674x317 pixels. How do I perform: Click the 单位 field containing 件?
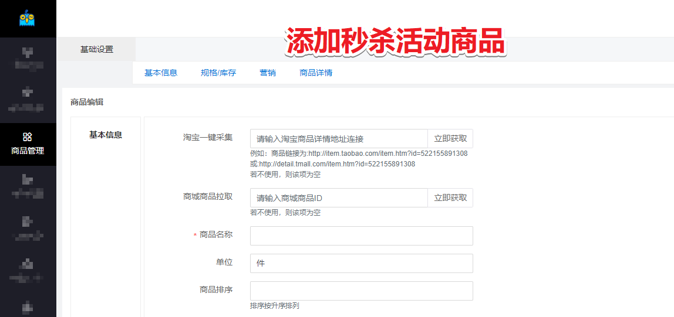362,263
